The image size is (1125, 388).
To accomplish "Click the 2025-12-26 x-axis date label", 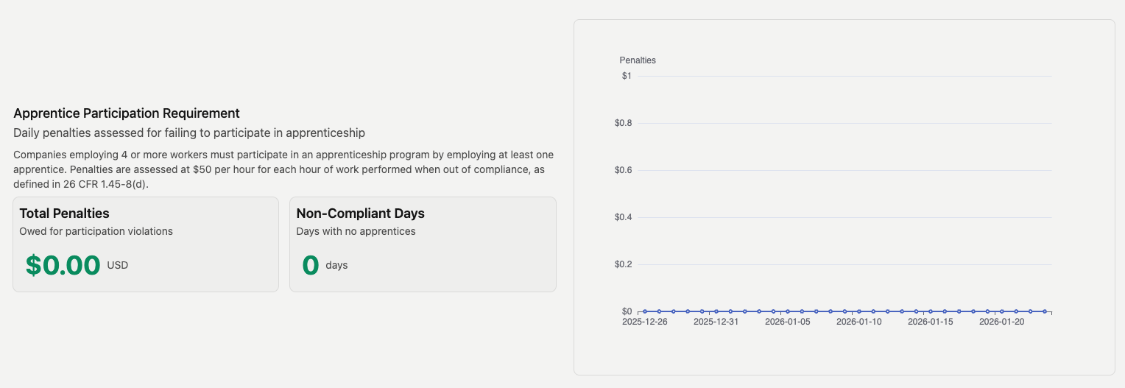I will coord(645,322).
